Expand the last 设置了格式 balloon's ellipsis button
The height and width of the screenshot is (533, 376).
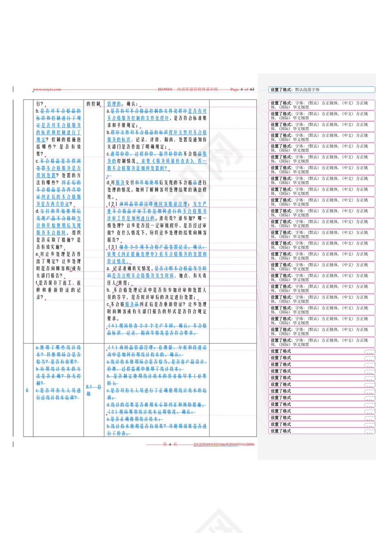point(370,431)
